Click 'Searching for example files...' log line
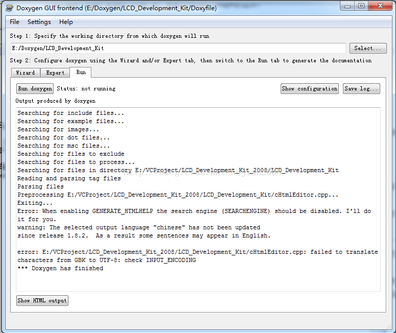Viewport: 396px width, 333px height. (x=71, y=122)
